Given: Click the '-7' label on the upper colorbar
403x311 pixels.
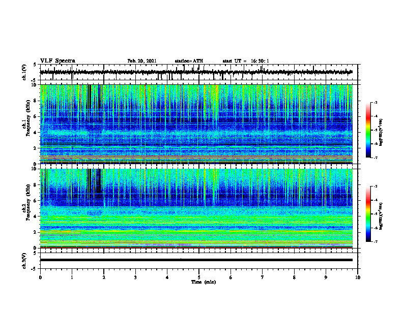Looking at the screenshot, I should pos(376,158).
